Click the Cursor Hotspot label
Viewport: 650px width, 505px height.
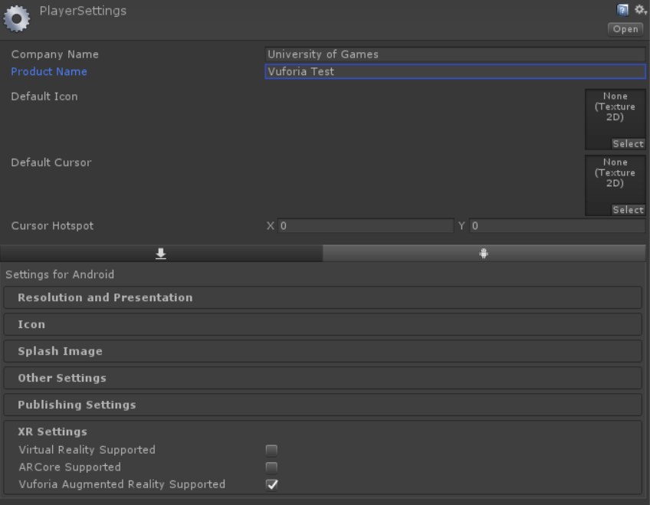52,226
